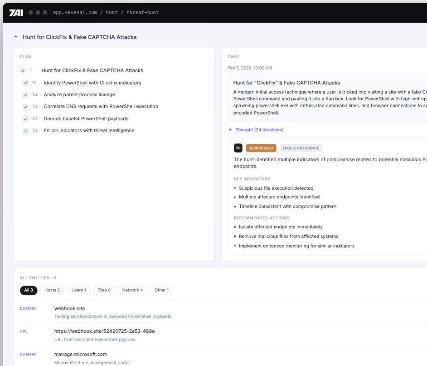Screen dimensions: 427x366
Task: Click checkmark for step 1.1 Identify PowerShell
Action: tap(25, 83)
